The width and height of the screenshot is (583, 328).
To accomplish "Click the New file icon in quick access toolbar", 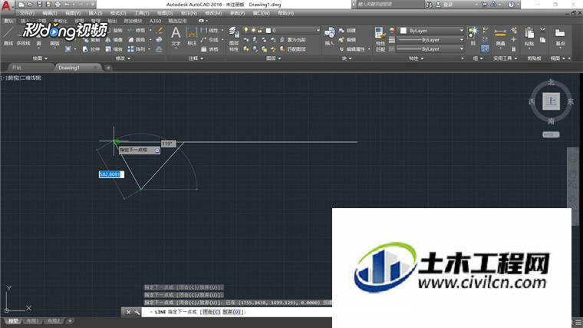I will coord(21,5).
